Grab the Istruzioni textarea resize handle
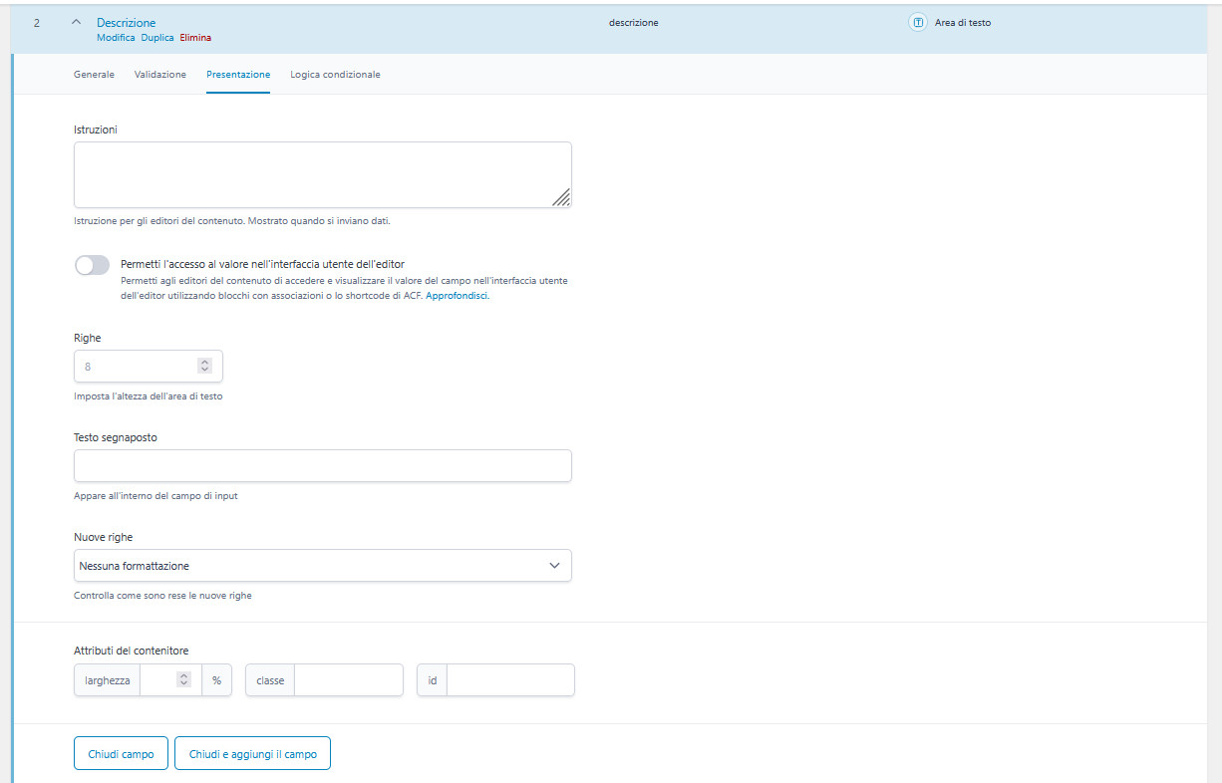Viewport: 1222px width, 783px height. coord(562,198)
